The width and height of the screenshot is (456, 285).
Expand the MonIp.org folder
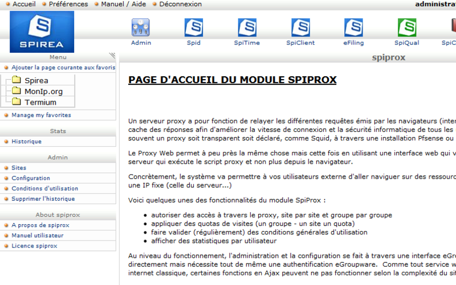click(x=17, y=91)
